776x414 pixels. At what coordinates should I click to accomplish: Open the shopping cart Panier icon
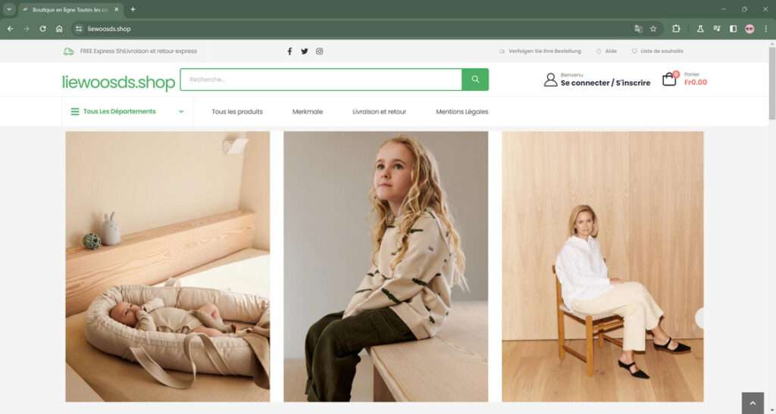[x=669, y=79]
